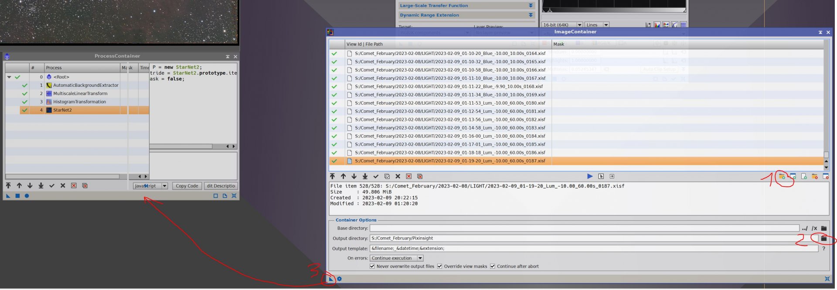Viewport: 837px width, 290px height.
Task: Click the window icon with red badge at ImageContainer toolbar end
Action: pyautogui.click(x=826, y=176)
